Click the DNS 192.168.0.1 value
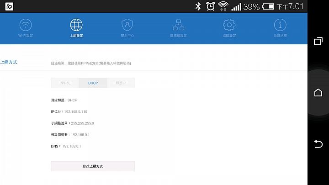The image size is (329, 185). [72, 146]
